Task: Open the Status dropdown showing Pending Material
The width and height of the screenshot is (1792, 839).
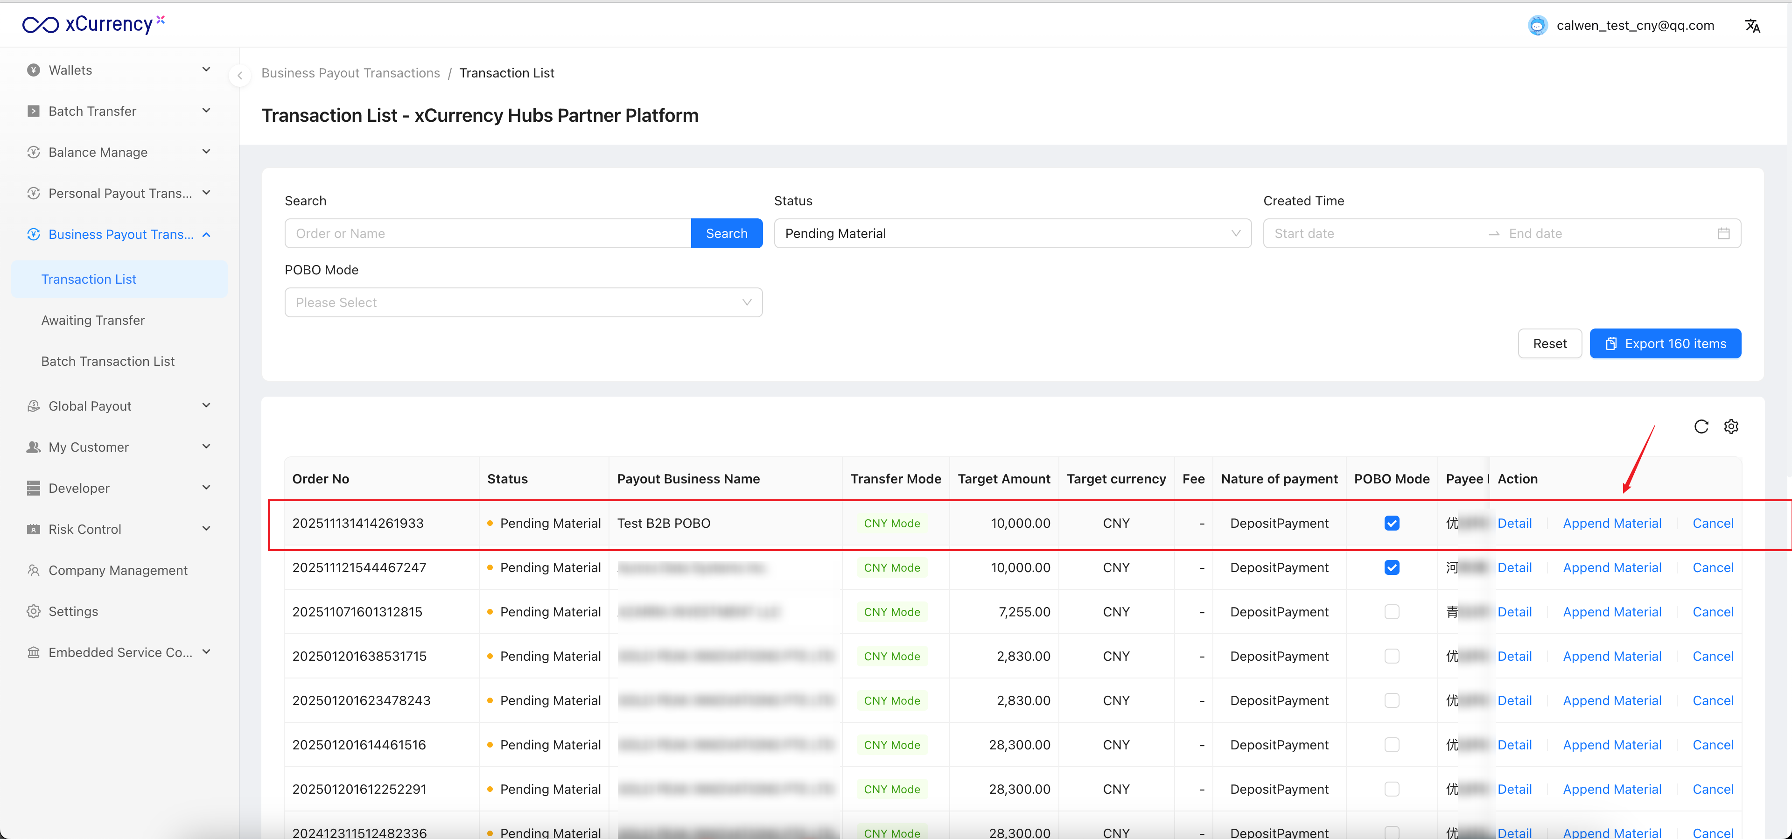Action: tap(1012, 234)
